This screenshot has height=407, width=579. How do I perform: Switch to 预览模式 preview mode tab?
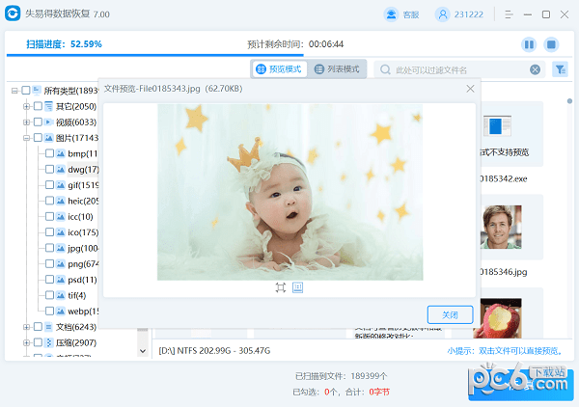[x=279, y=69]
